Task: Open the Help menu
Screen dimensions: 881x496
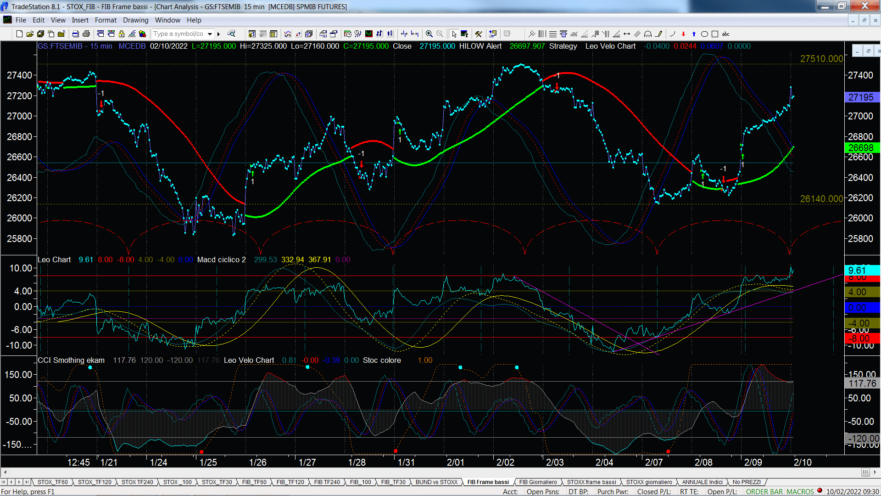Action: pos(194,20)
